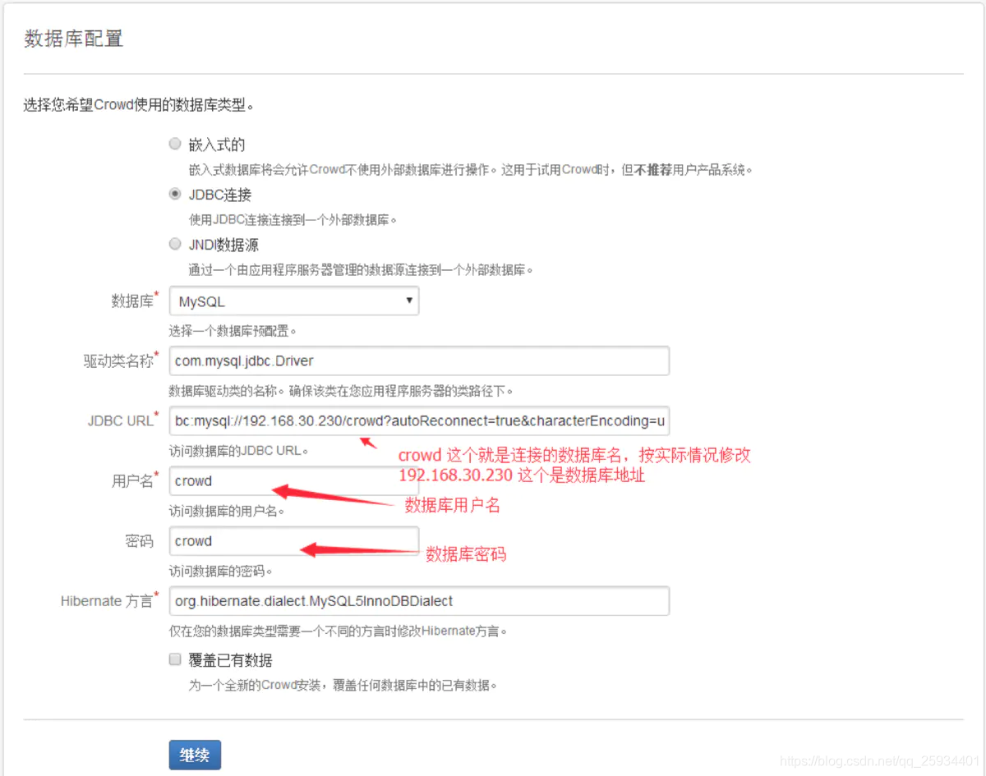986x776 pixels.
Task: Enable the 覆盖已有数据 checkbox
Action: (x=174, y=659)
